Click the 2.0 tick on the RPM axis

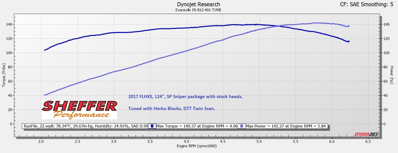click(41, 141)
